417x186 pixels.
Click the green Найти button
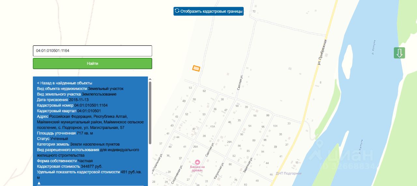pyautogui.click(x=93, y=64)
